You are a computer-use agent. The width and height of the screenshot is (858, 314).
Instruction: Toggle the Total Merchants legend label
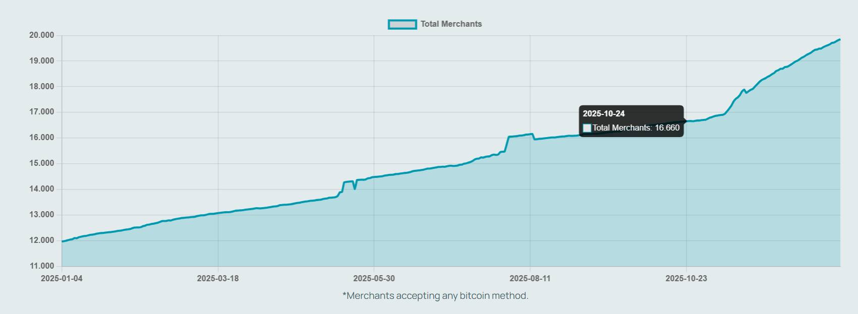tap(451, 24)
